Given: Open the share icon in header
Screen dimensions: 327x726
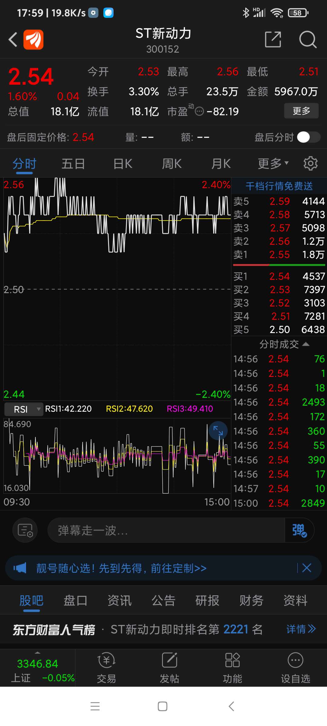Looking at the screenshot, I should coord(273,39).
